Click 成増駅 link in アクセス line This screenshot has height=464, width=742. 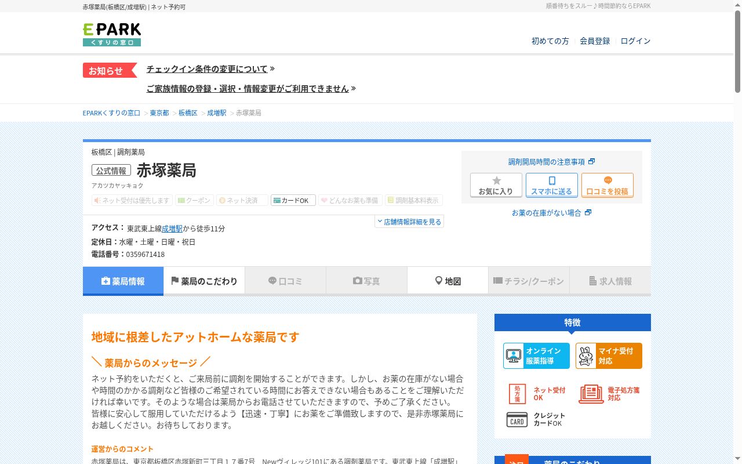(172, 229)
